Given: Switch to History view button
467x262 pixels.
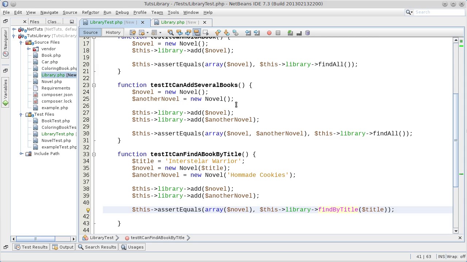Looking at the screenshot, I should (113, 32).
